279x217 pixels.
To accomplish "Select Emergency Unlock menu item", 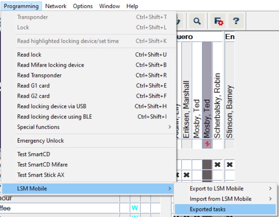I will coord(41,141).
